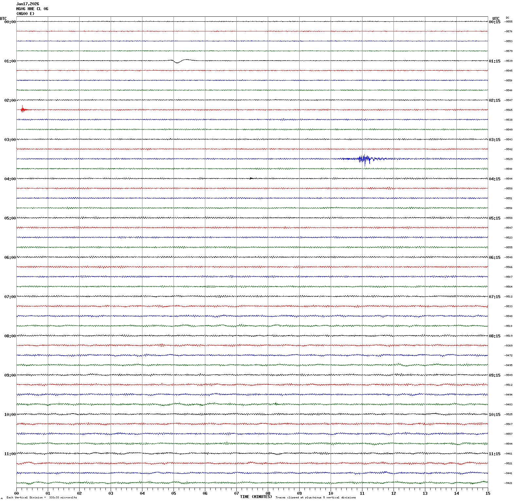Click the DC column header at top right
Image resolution: width=514 pixels, height=502 pixels.
507,18
